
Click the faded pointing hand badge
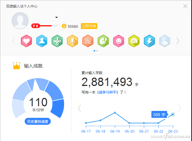coord(165,41)
